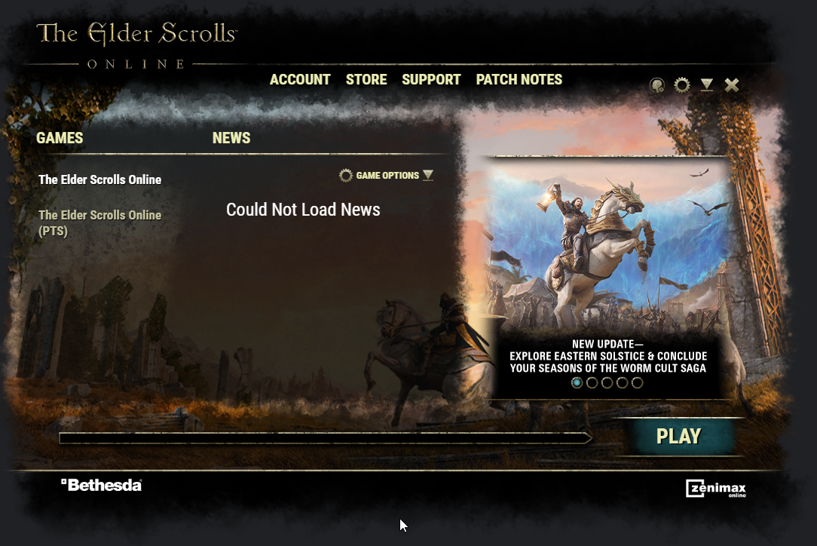Close the launcher with the X icon
817x546 pixels.
click(732, 85)
